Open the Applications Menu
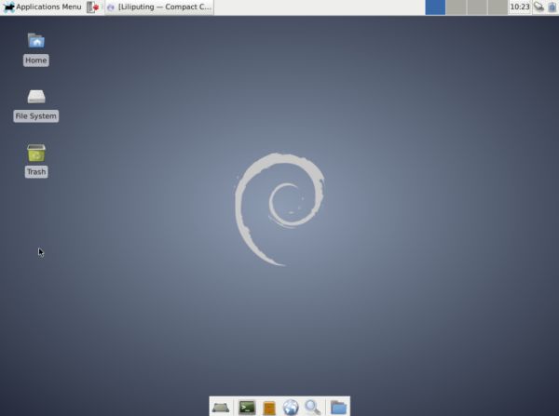Image resolution: width=559 pixels, height=416 pixels. (x=43, y=7)
